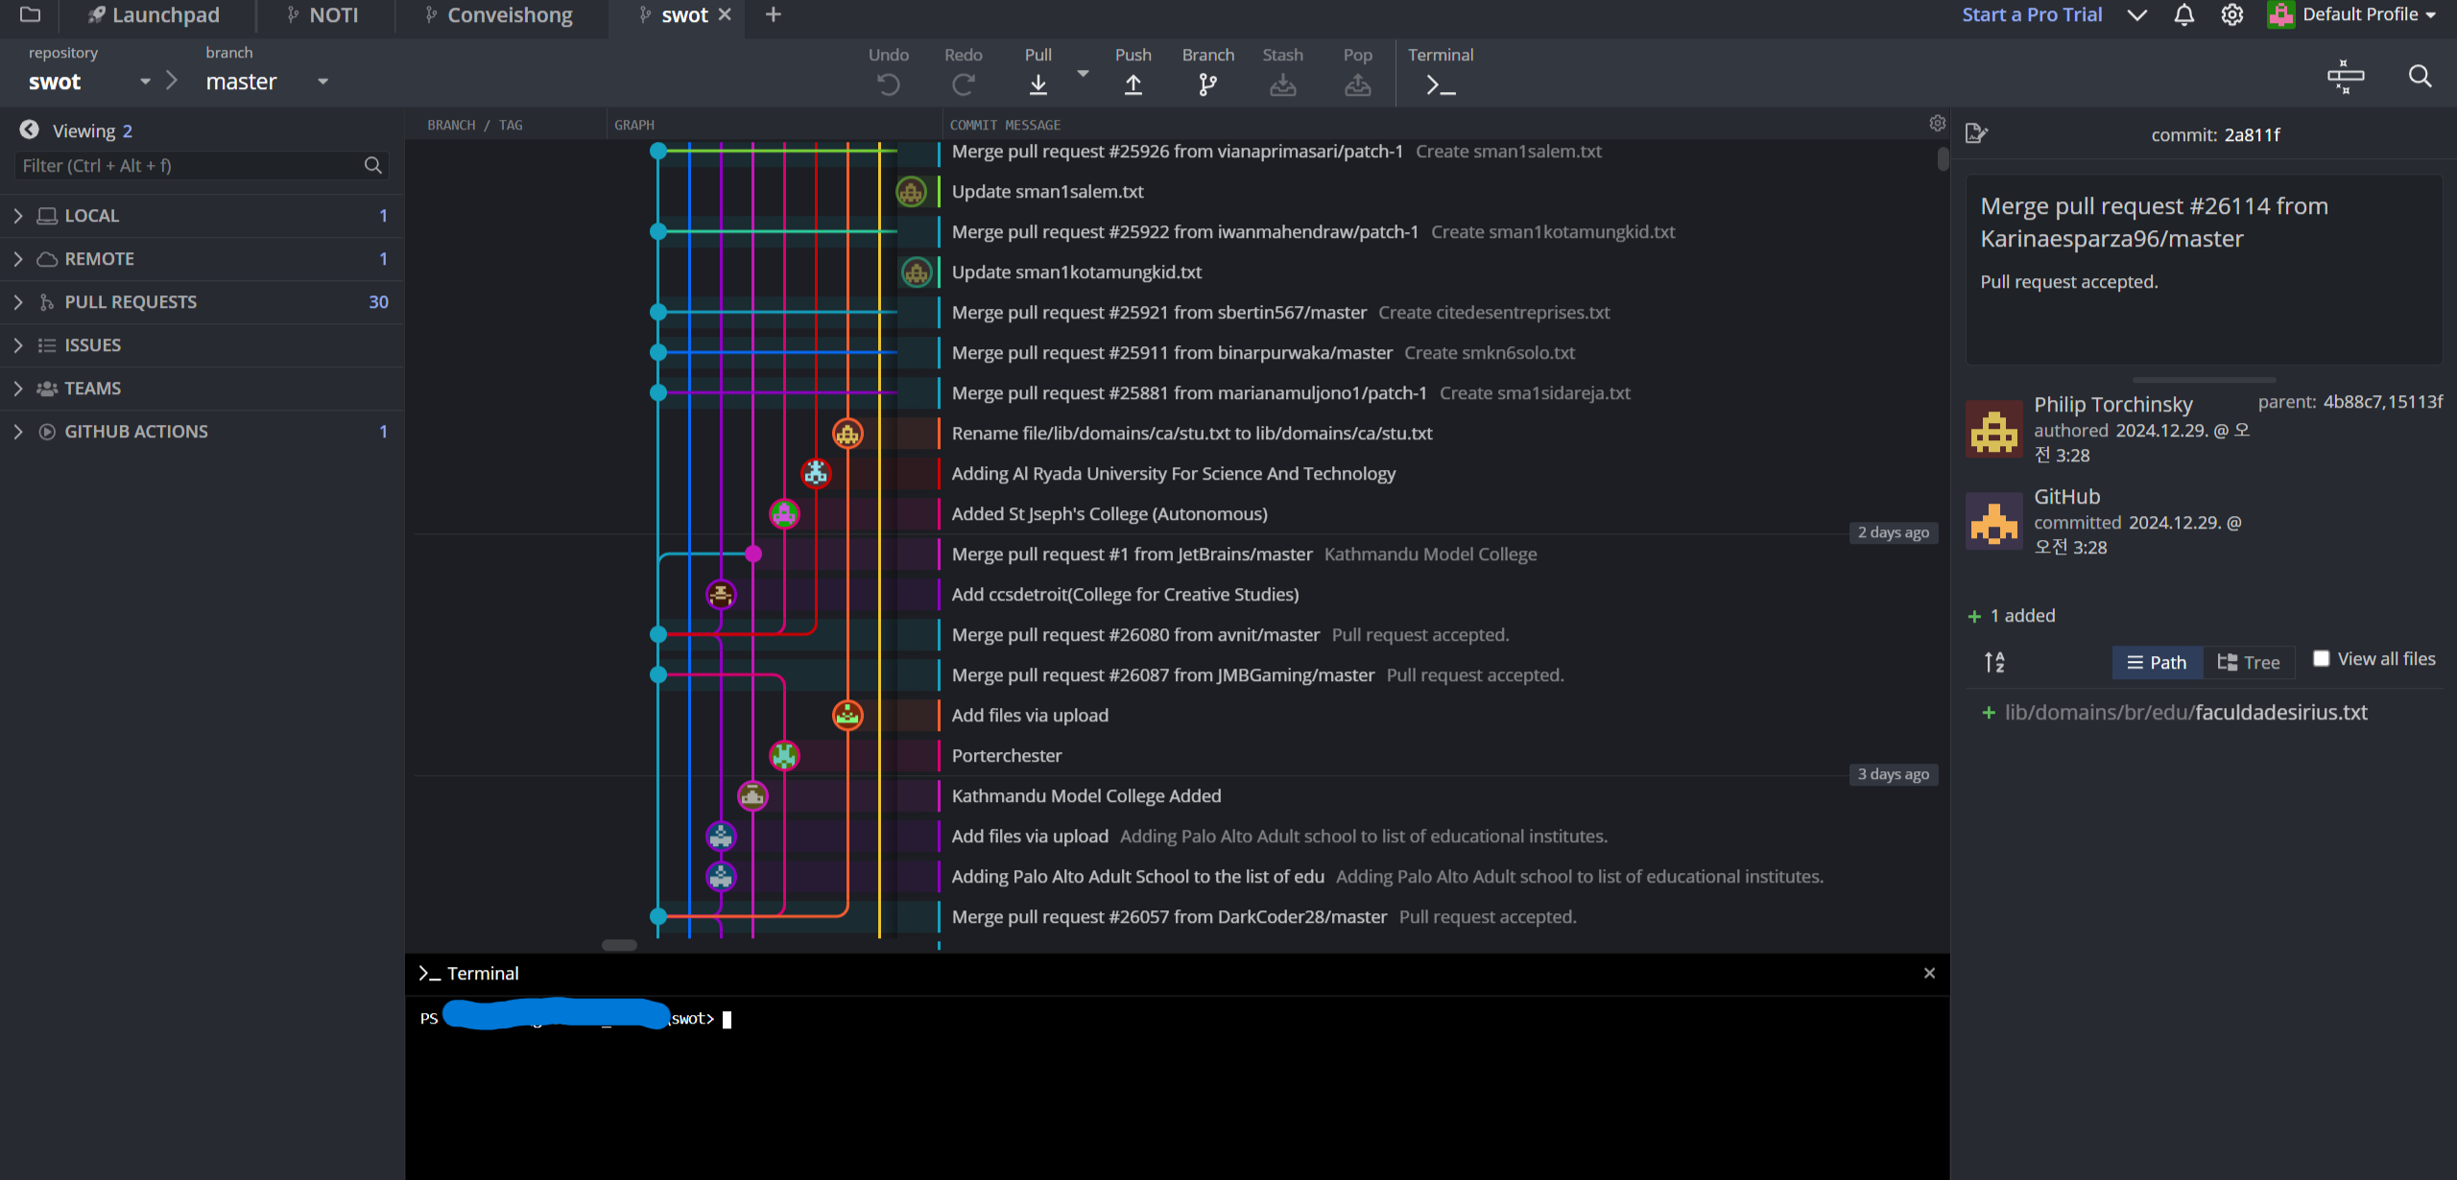The image size is (2457, 1180).
Task: Open the Launchpad tab
Action: coord(165,15)
